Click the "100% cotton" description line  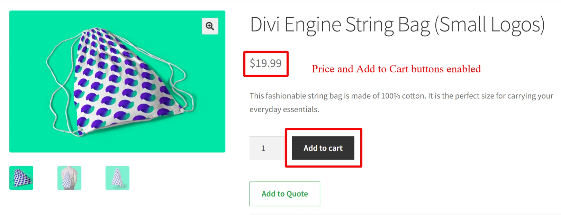[x=401, y=96]
